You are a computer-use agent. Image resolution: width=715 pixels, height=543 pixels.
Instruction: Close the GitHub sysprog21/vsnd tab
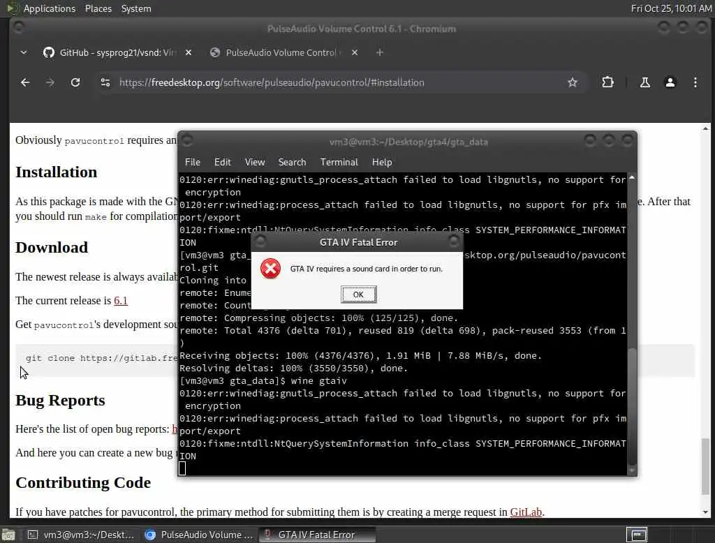[x=189, y=52]
